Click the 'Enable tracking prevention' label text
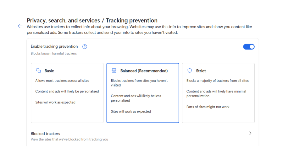The height and width of the screenshot is (159, 283). tap(54, 46)
